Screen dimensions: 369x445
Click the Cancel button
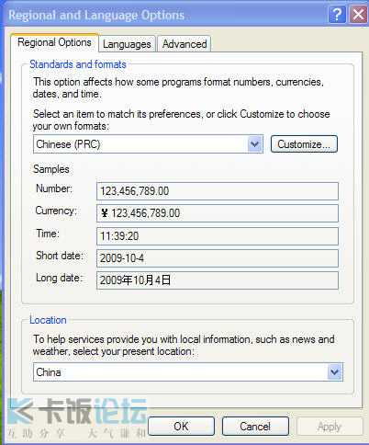255,427
